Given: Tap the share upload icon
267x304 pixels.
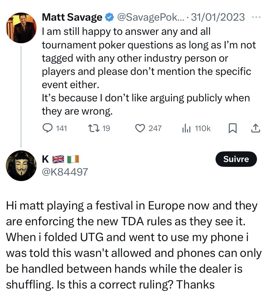Looking at the screenshot, I should [x=255, y=128].
